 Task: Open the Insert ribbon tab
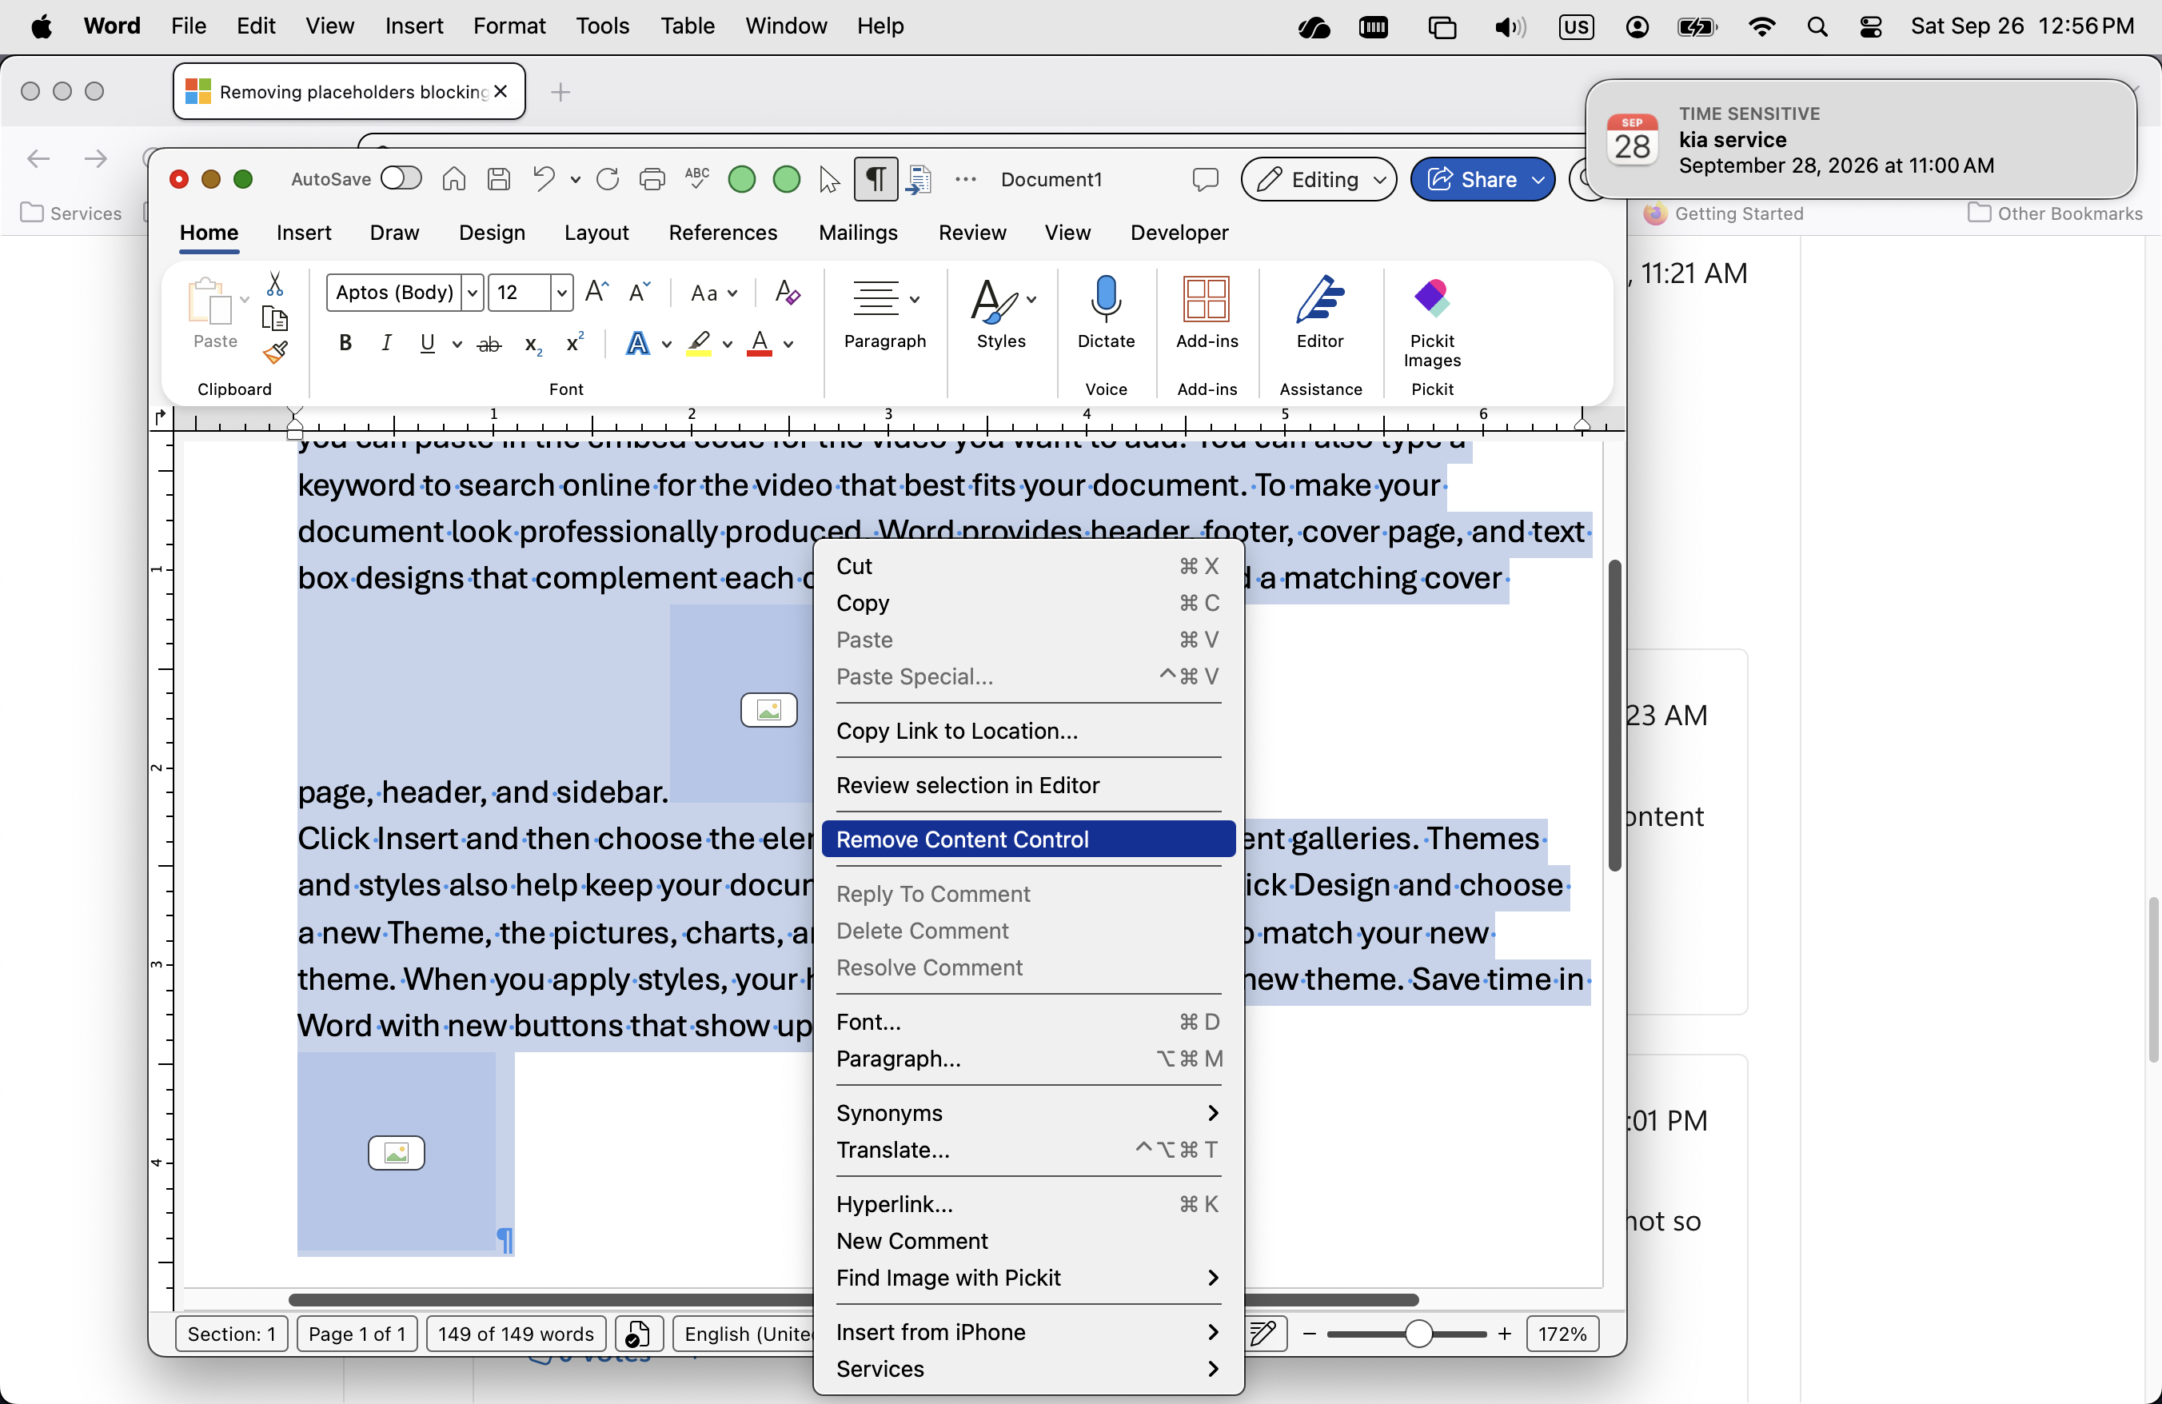point(303,233)
